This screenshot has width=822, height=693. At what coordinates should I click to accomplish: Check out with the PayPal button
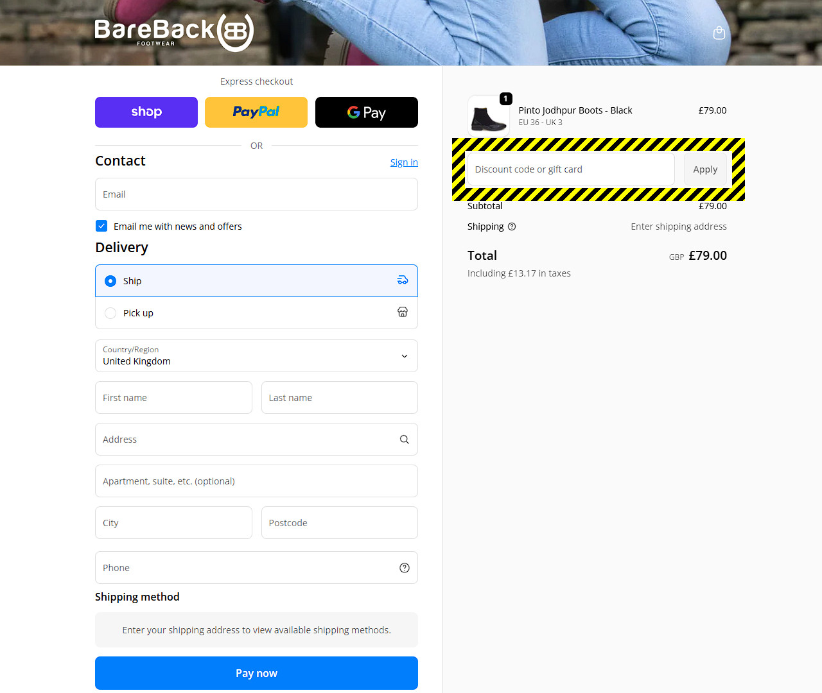coord(256,112)
